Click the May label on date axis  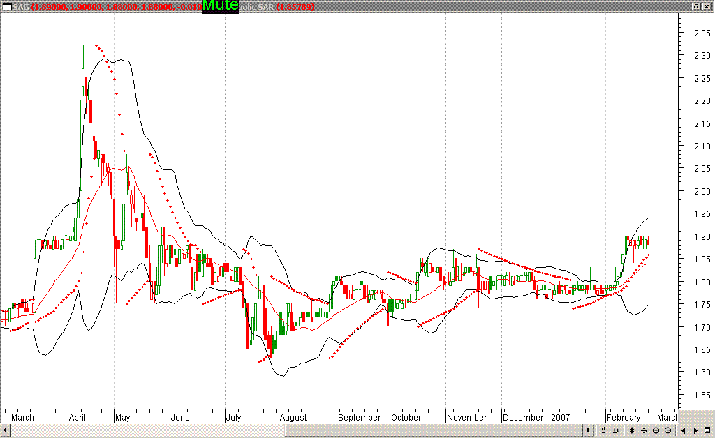click(x=123, y=418)
